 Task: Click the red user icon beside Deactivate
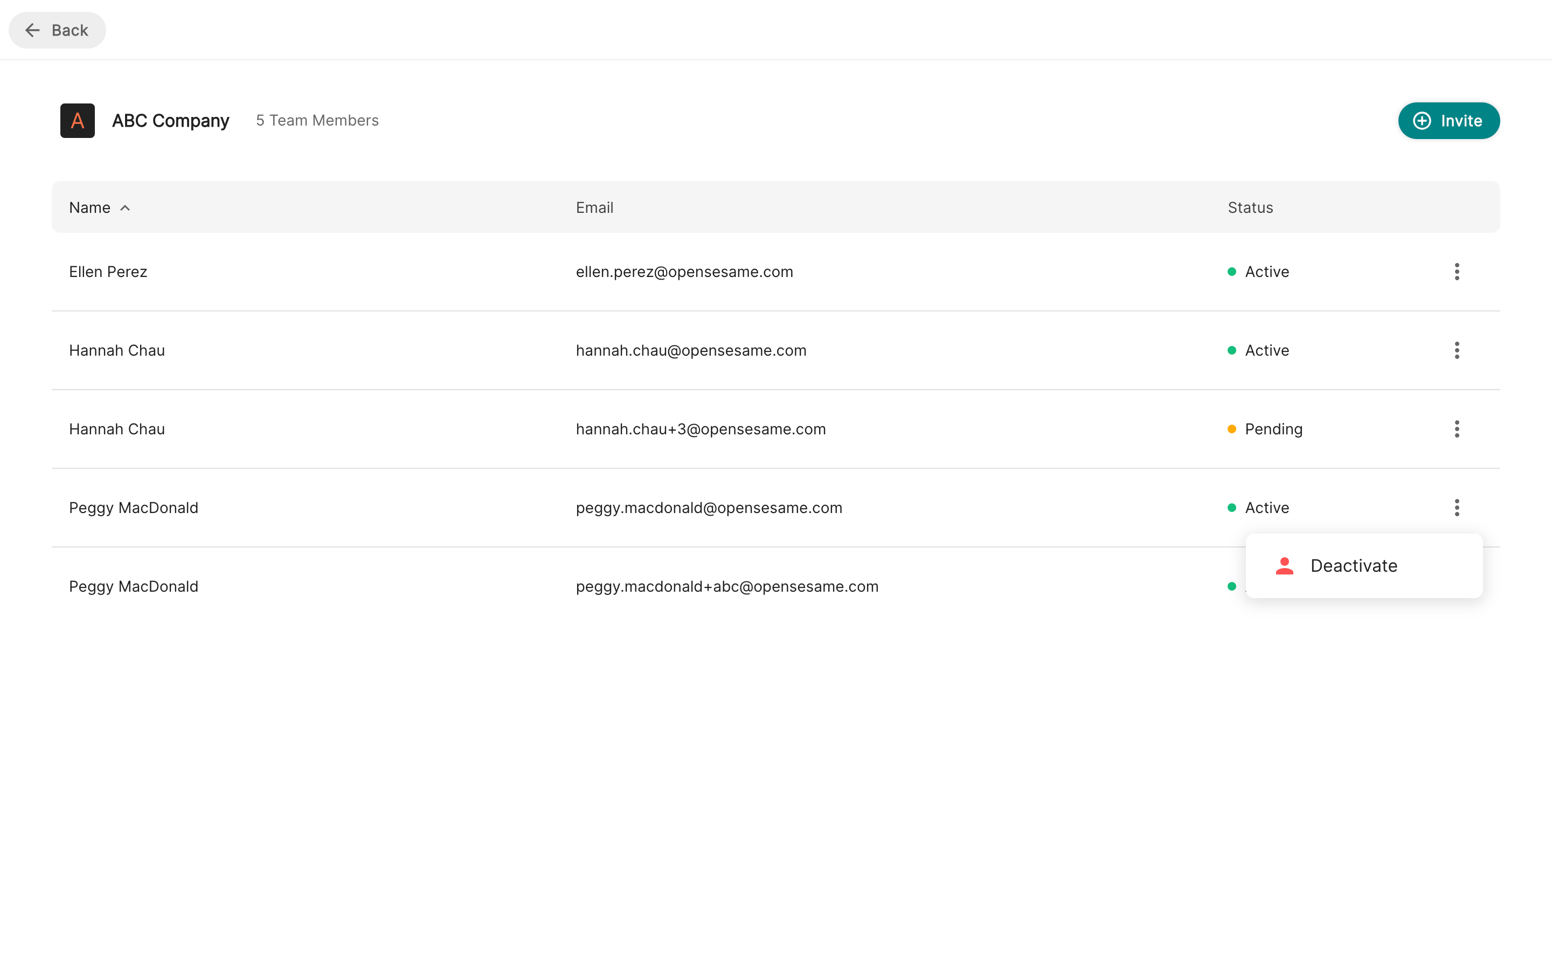(1285, 566)
